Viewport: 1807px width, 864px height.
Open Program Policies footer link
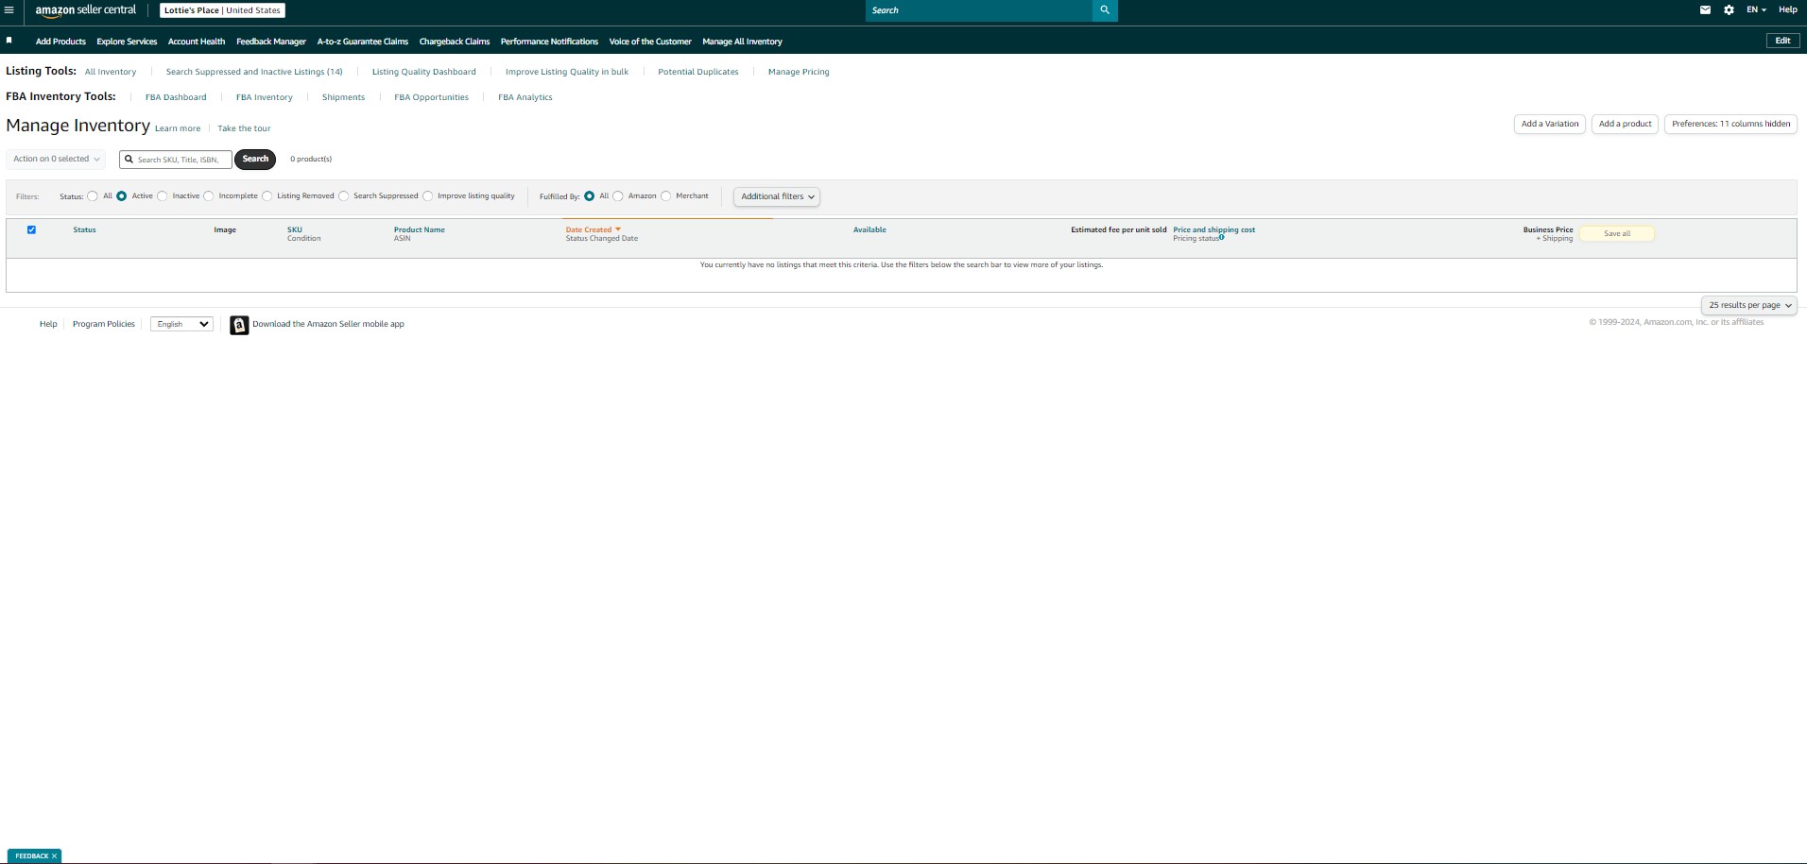point(104,324)
